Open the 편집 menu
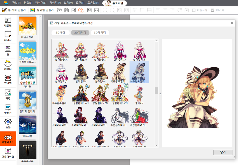The height and width of the screenshot is (165, 238). pyautogui.click(x=28, y=3)
